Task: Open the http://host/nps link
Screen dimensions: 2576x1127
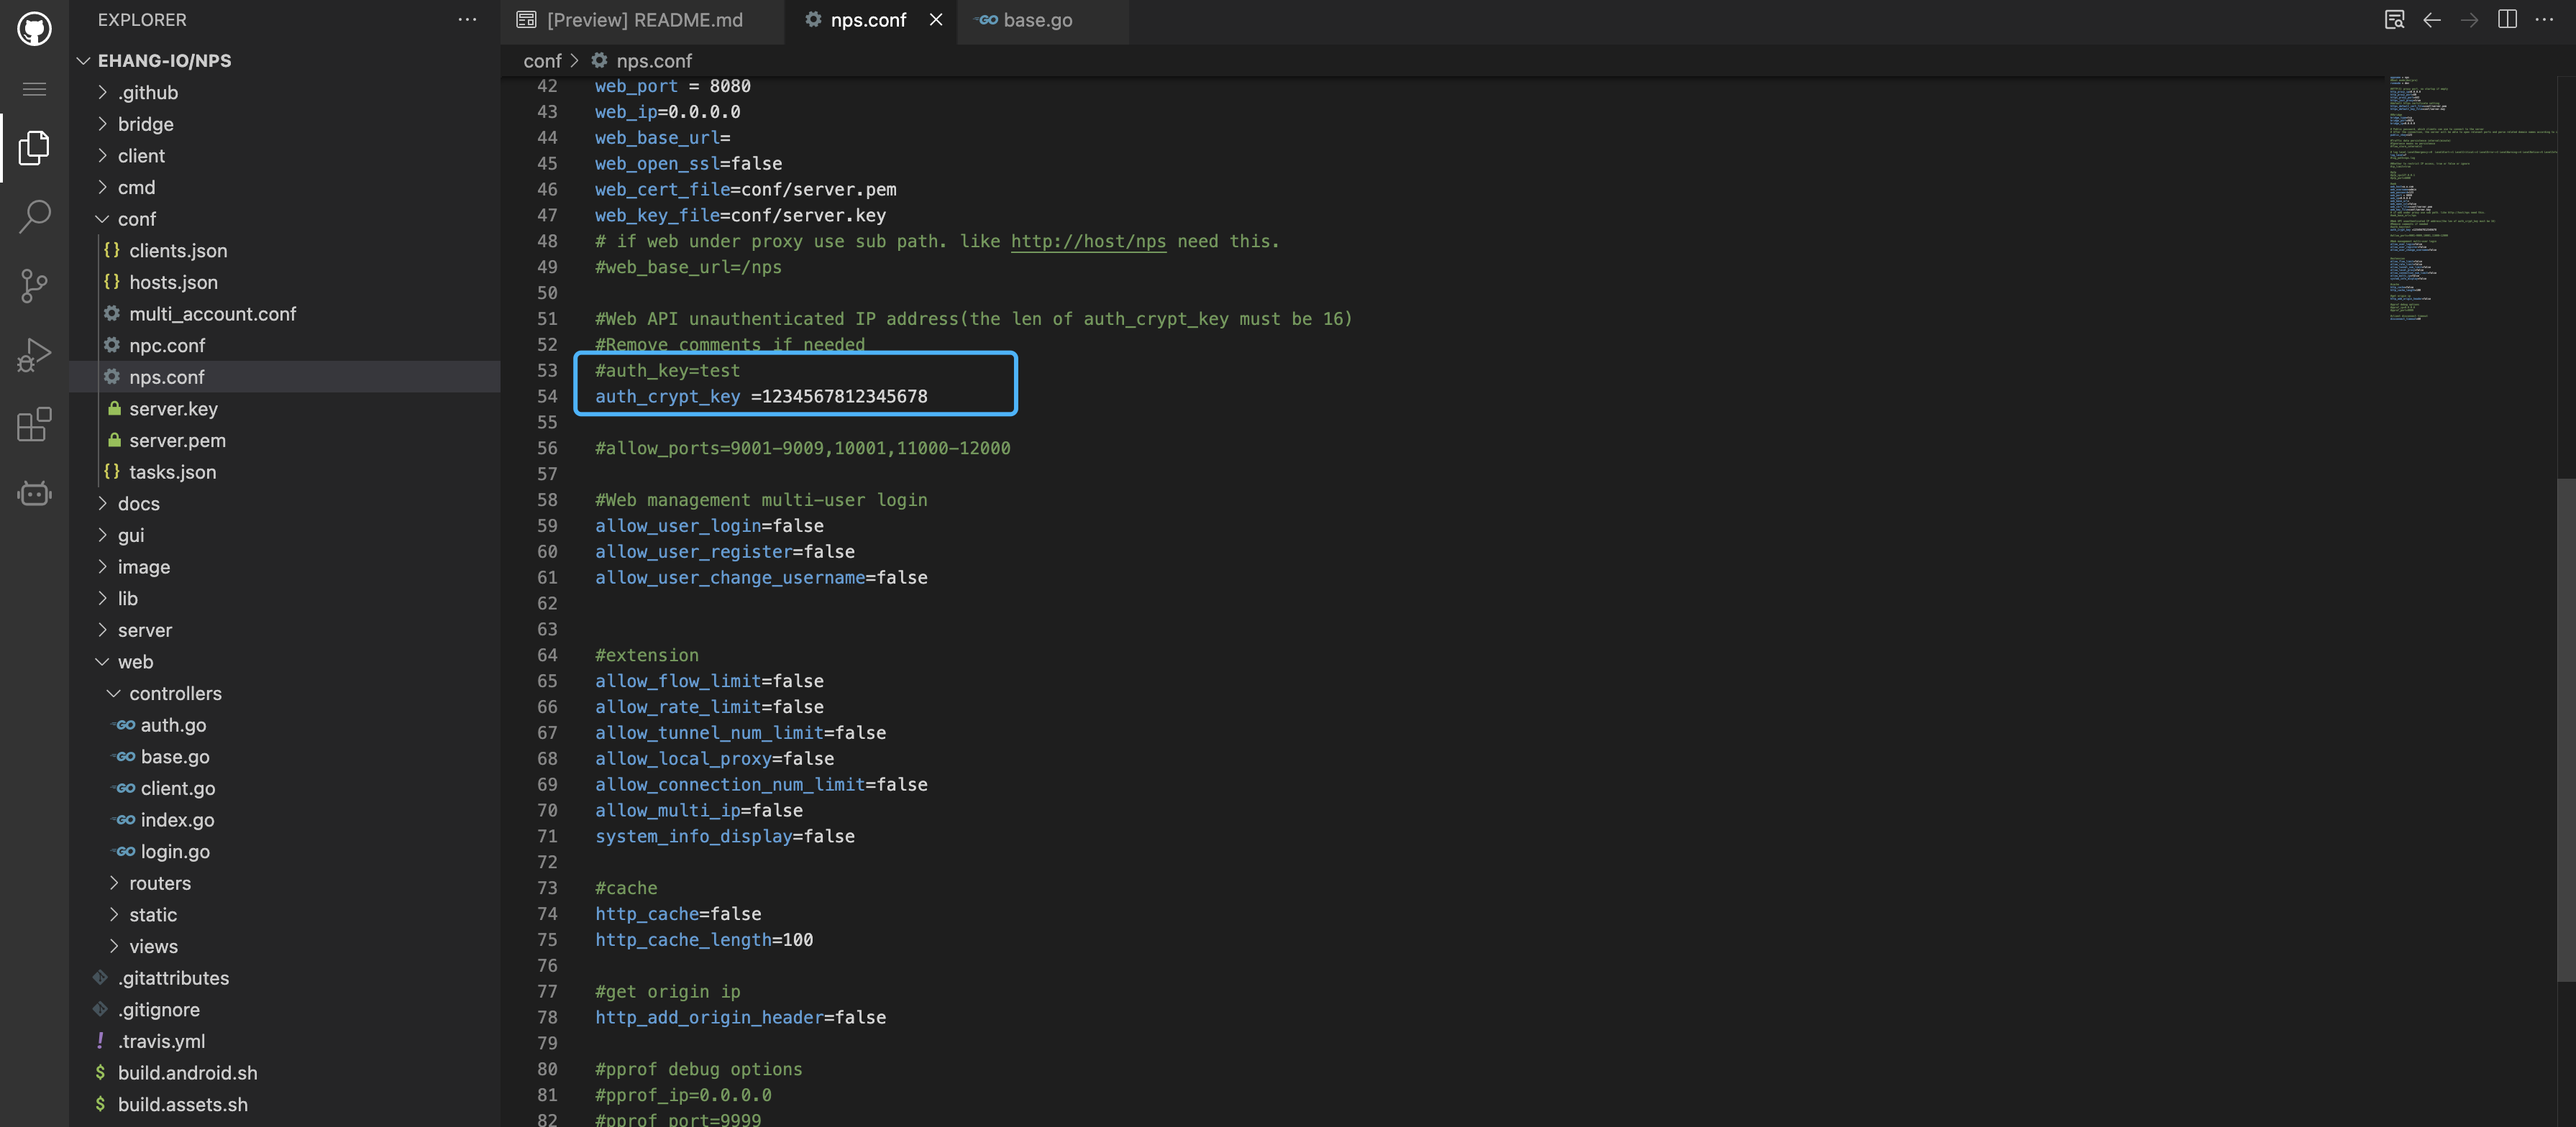Action: tap(1087, 241)
